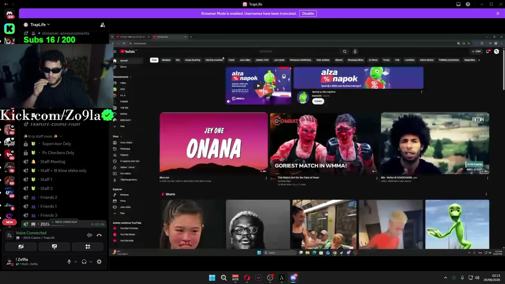Disconnect from the voice channel
Viewport: 505px width, 284px height.
pos(99,235)
